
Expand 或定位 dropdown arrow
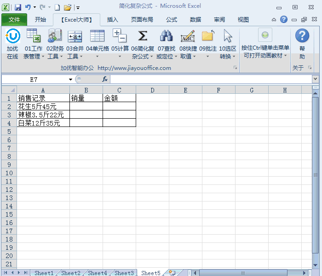176,56
